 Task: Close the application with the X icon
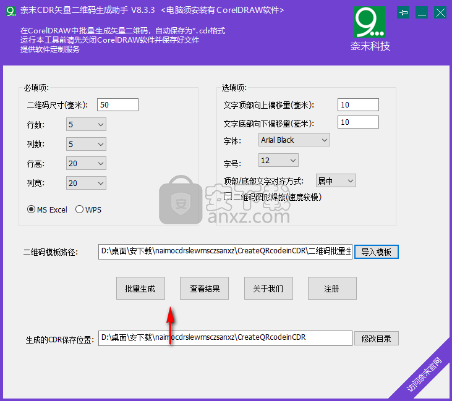(440, 13)
